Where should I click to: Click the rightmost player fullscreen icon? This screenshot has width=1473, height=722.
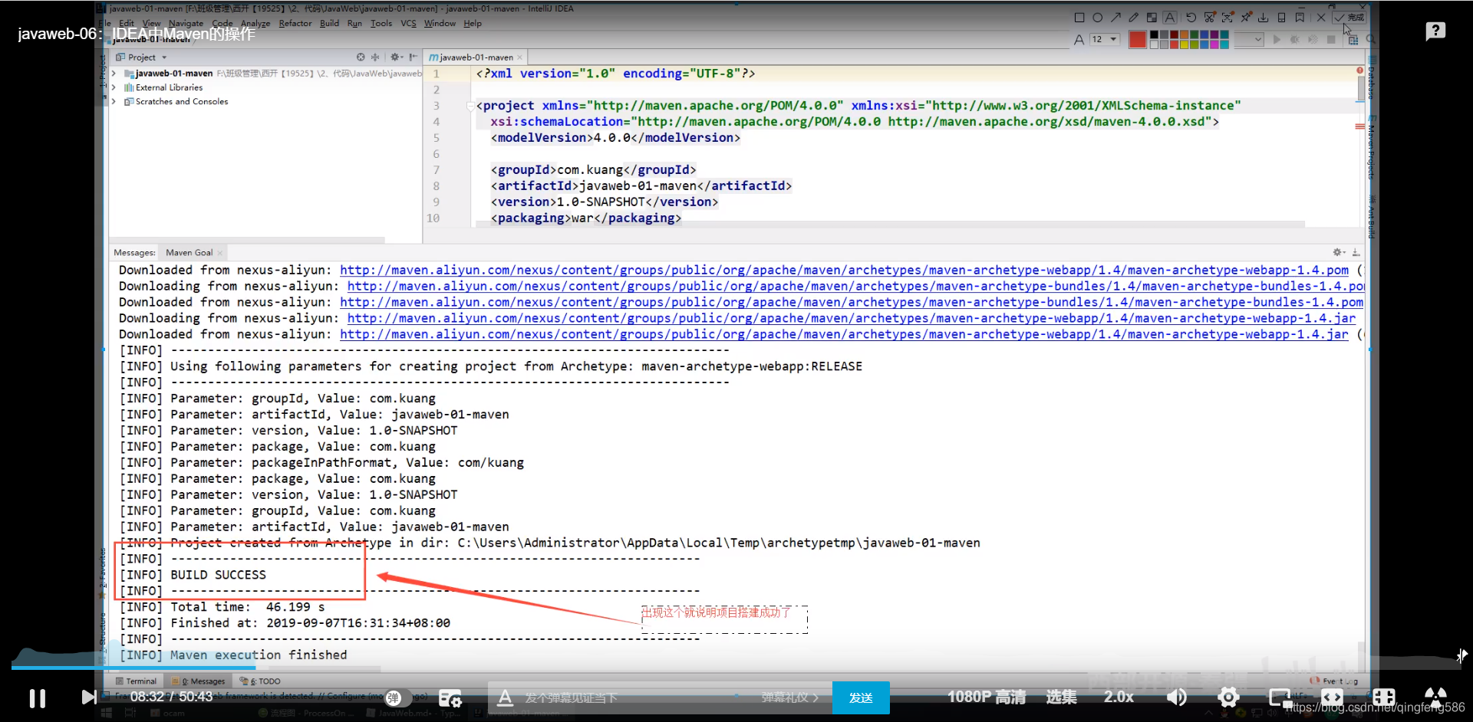click(x=1435, y=697)
